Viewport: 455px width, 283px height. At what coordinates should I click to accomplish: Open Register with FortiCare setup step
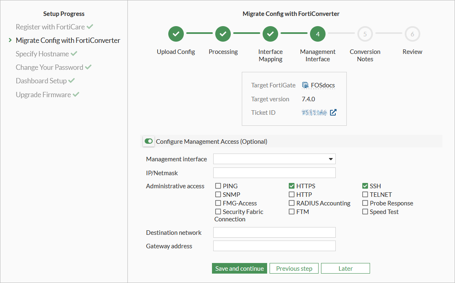click(50, 27)
